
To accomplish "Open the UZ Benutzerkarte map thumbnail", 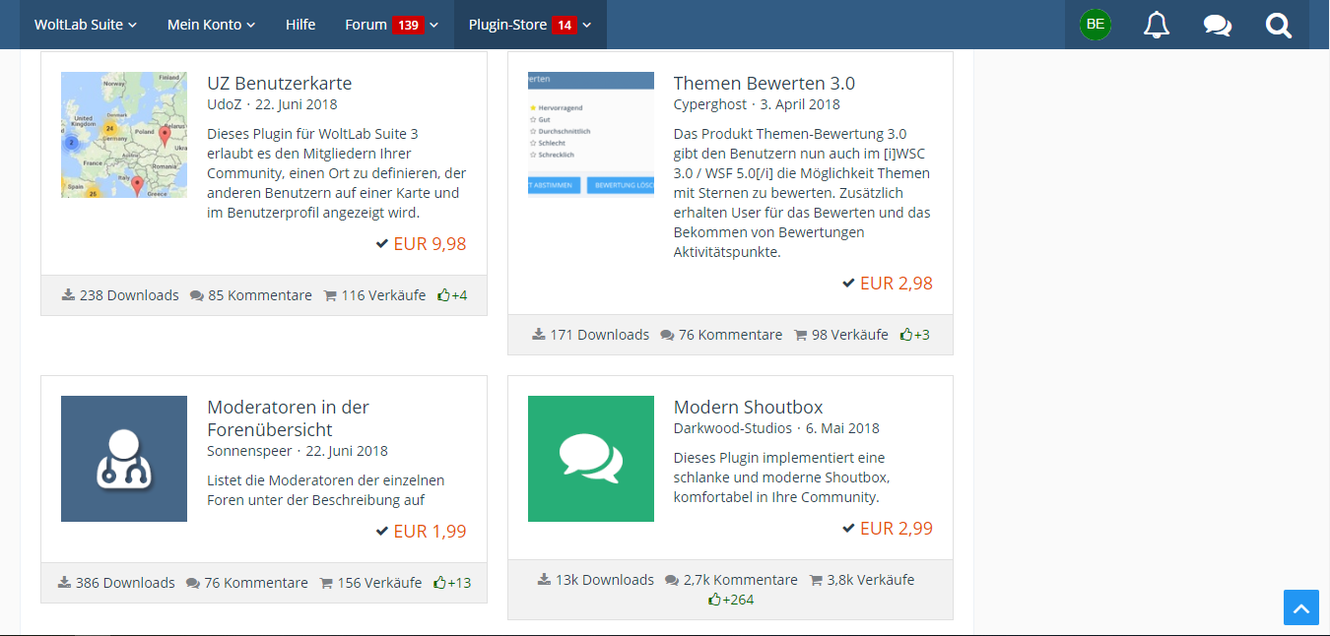I will click(x=124, y=135).
